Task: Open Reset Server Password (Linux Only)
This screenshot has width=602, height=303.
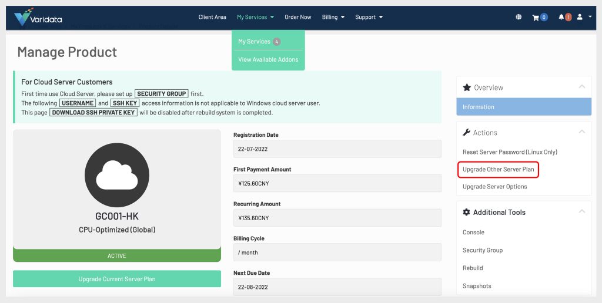Action: coord(510,152)
